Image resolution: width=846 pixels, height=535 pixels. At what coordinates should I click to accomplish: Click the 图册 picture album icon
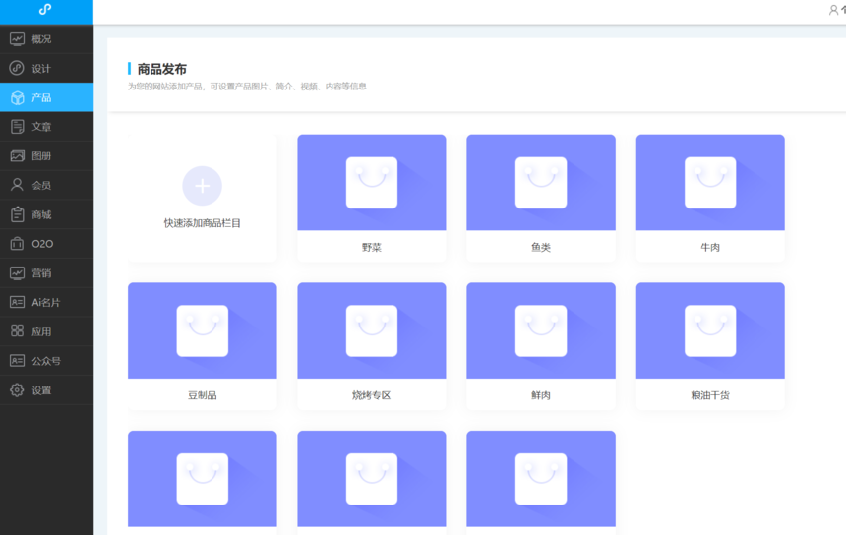pos(18,155)
